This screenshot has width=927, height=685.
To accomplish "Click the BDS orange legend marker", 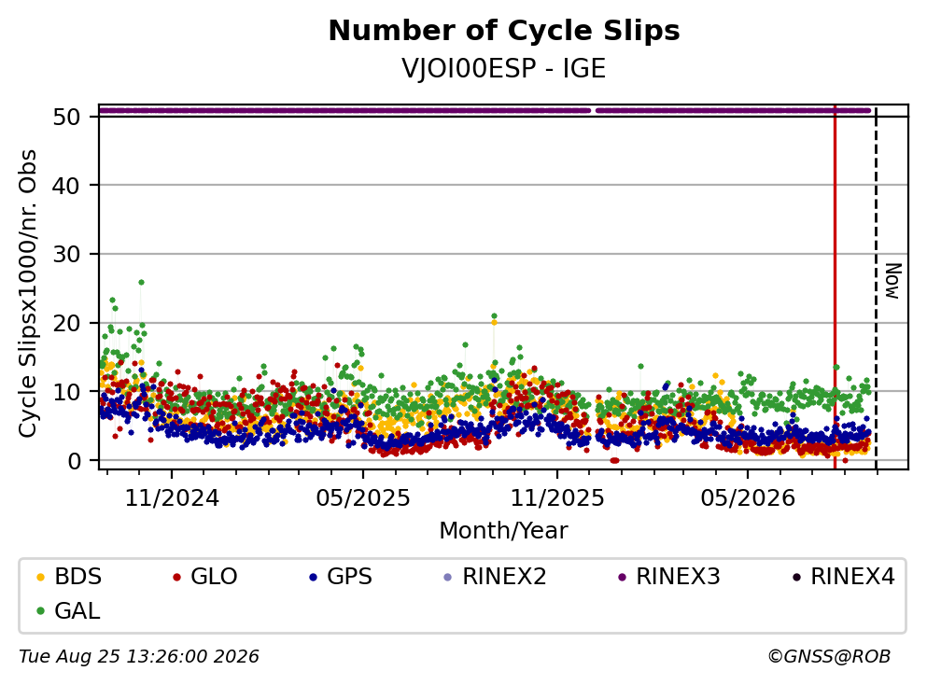I will 40,577.
